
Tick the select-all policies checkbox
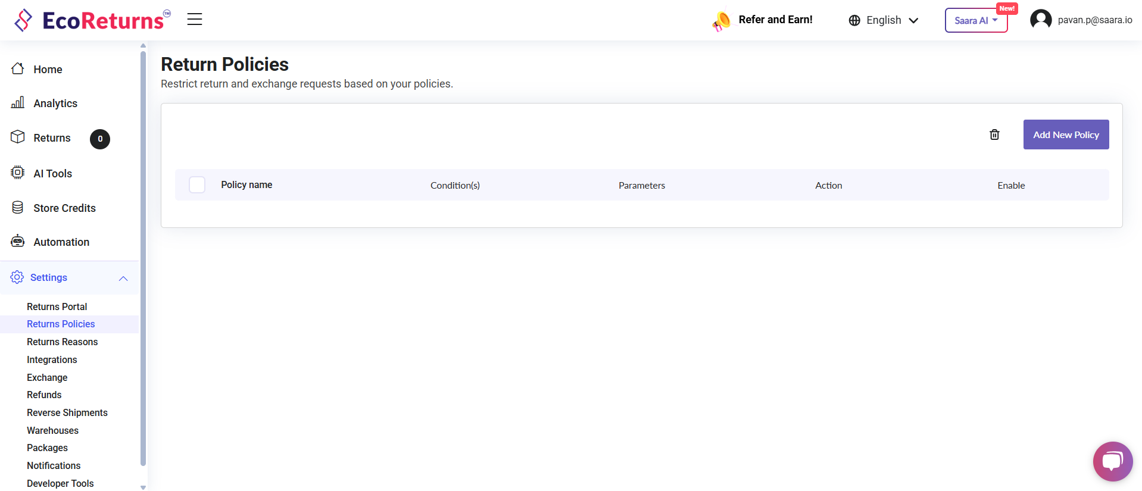(x=197, y=185)
